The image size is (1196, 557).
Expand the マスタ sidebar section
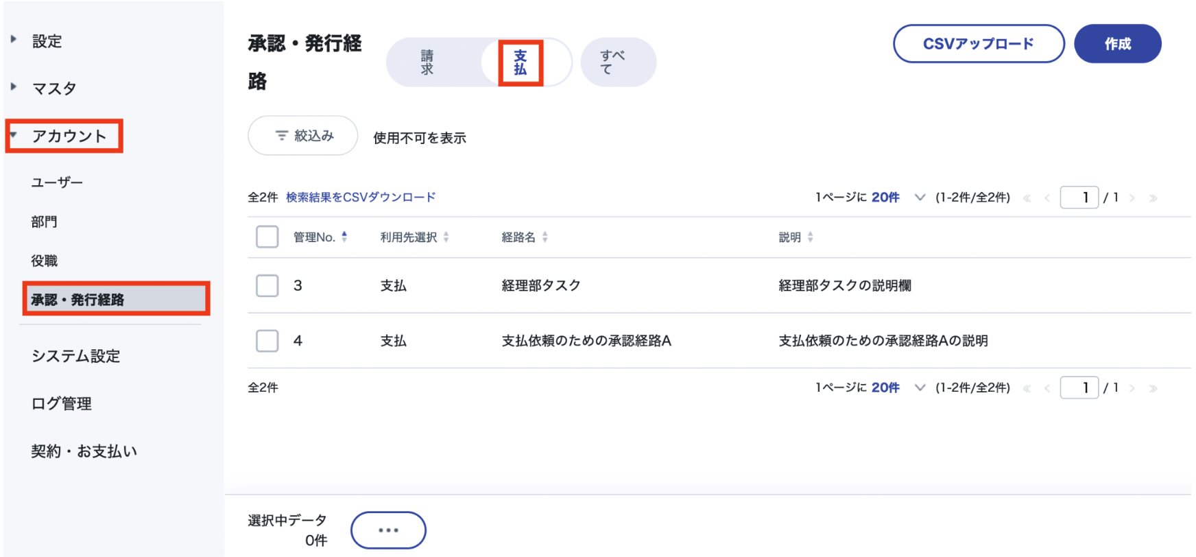pyautogui.click(x=53, y=88)
